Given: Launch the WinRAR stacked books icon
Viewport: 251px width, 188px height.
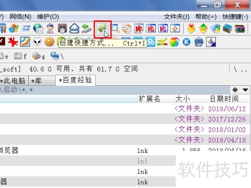Looking at the screenshot, I should point(239,29).
